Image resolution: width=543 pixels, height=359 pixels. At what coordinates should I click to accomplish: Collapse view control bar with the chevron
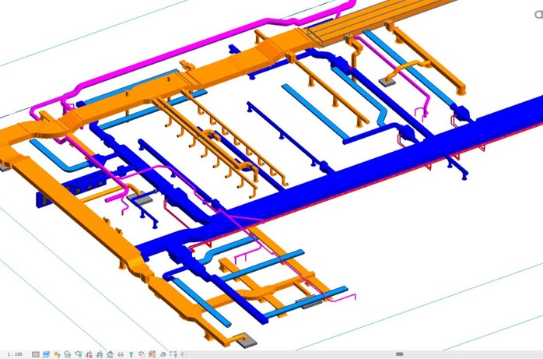(x=182, y=354)
